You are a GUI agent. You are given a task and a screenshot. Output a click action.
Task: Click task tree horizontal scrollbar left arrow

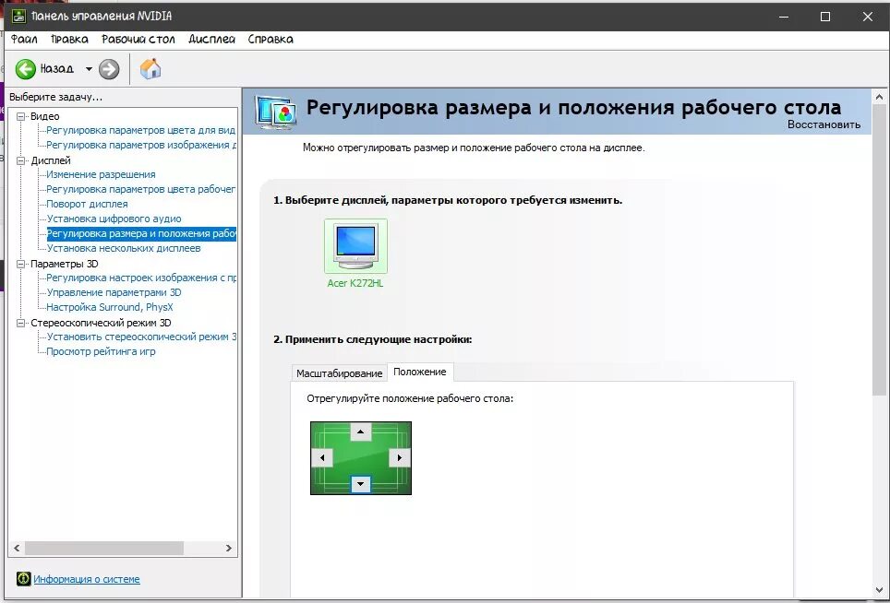17,548
